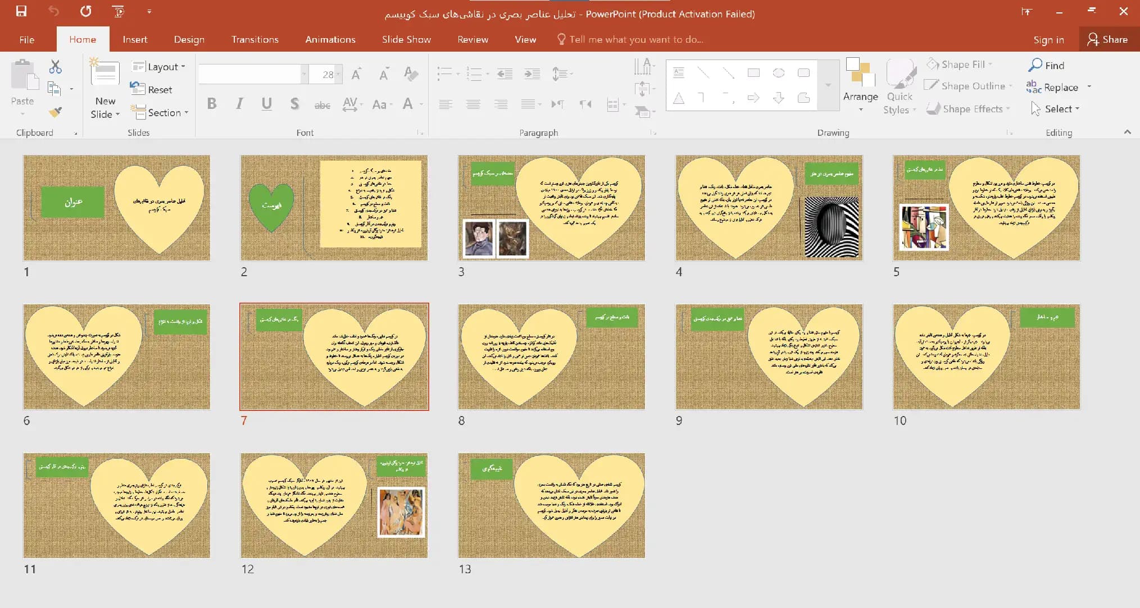Switch to the Slide Show tab

[406, 39]
